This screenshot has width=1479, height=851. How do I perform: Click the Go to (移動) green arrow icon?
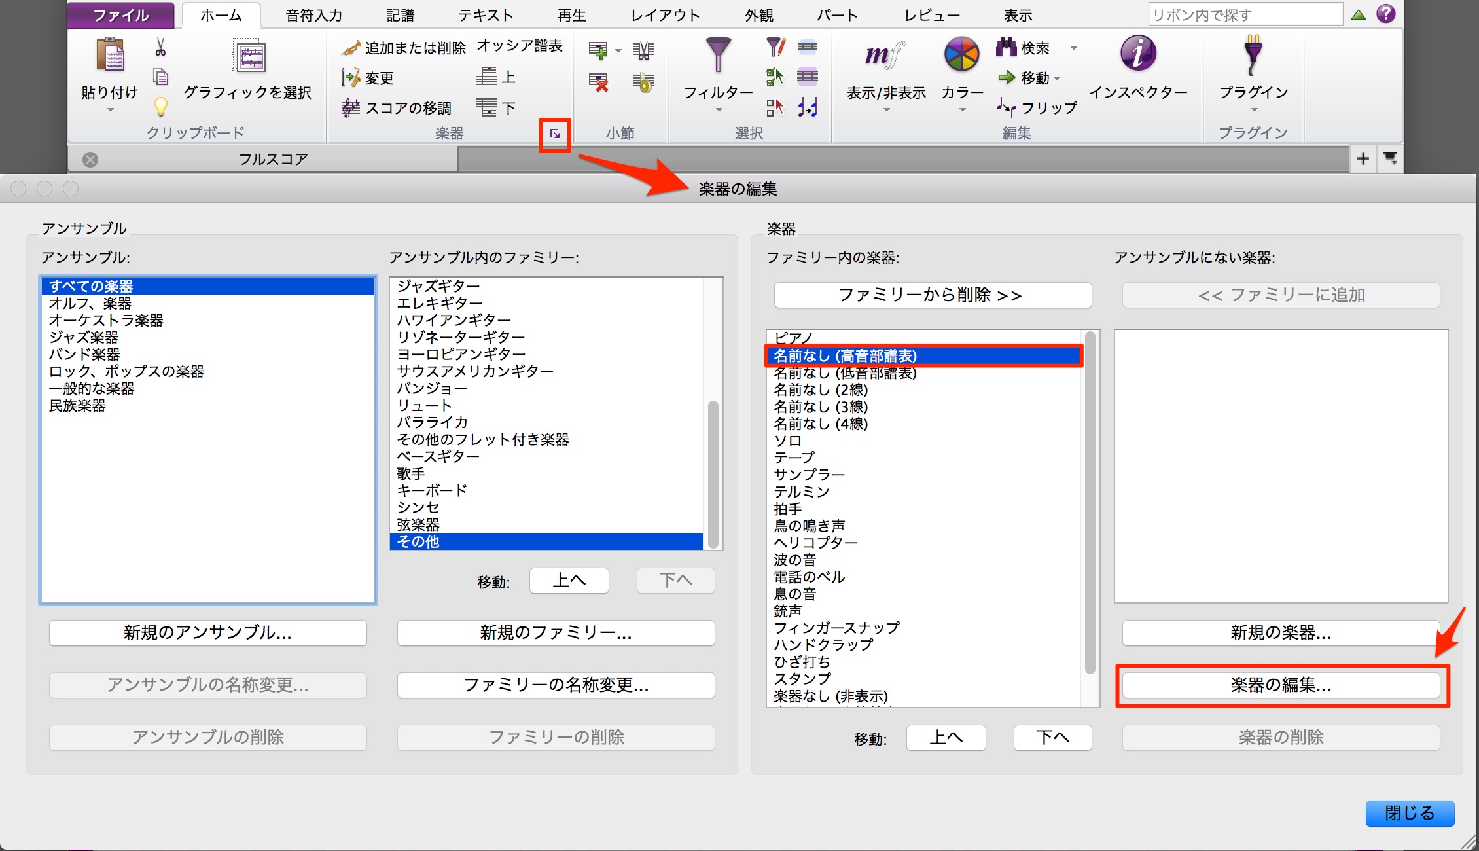coord(1007,77)
